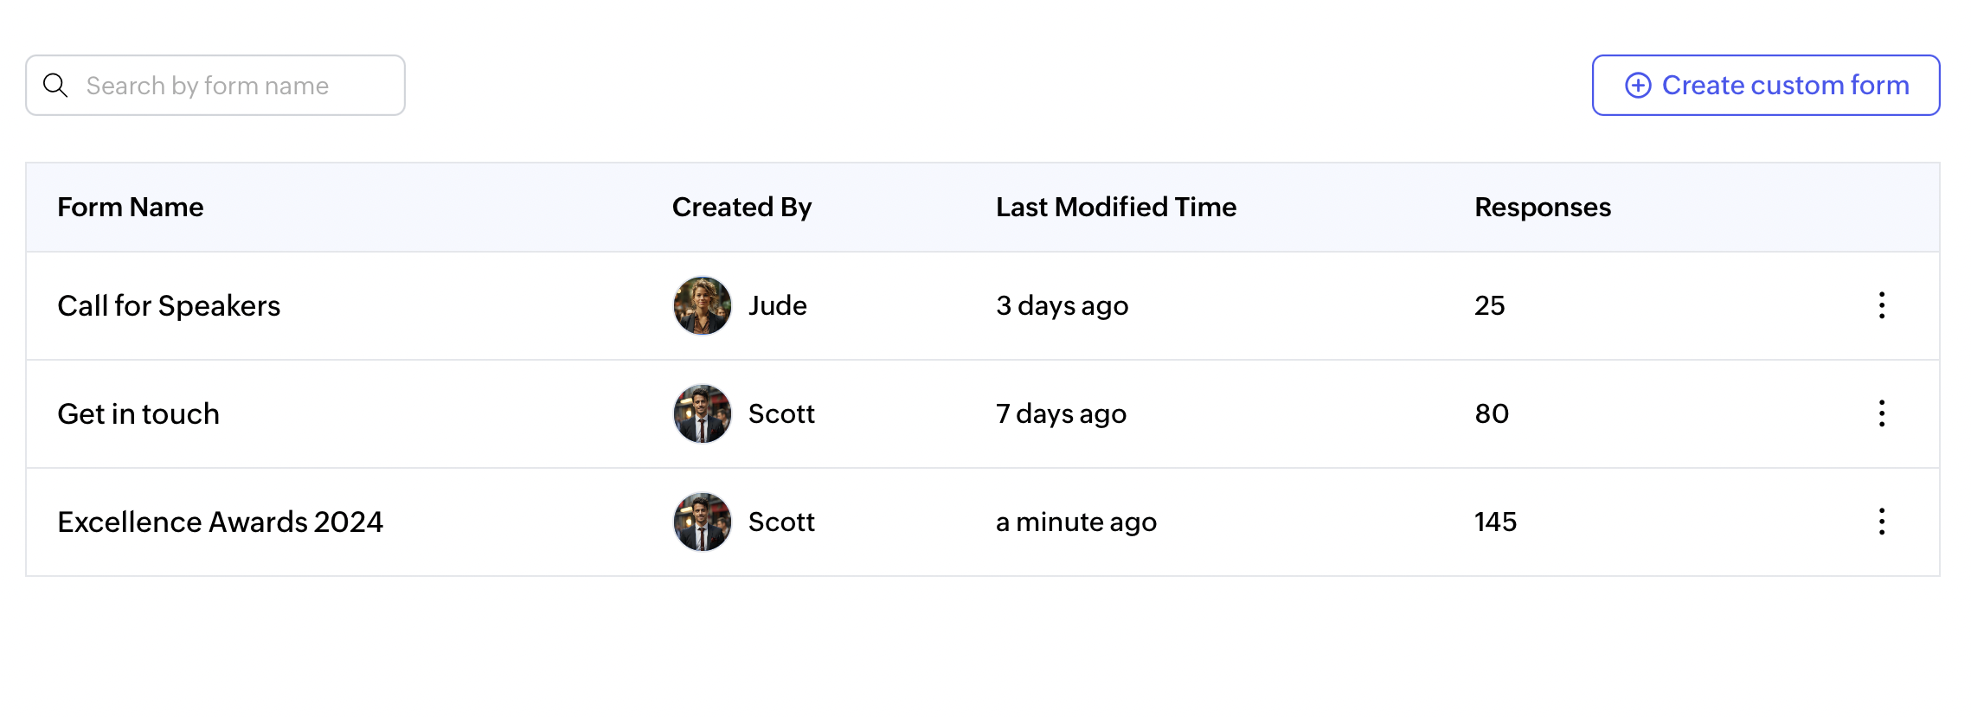Screen dimensions: 1971x717
Task: Click the plus icon in Create custom form
Action: [x=1638, y=86]
